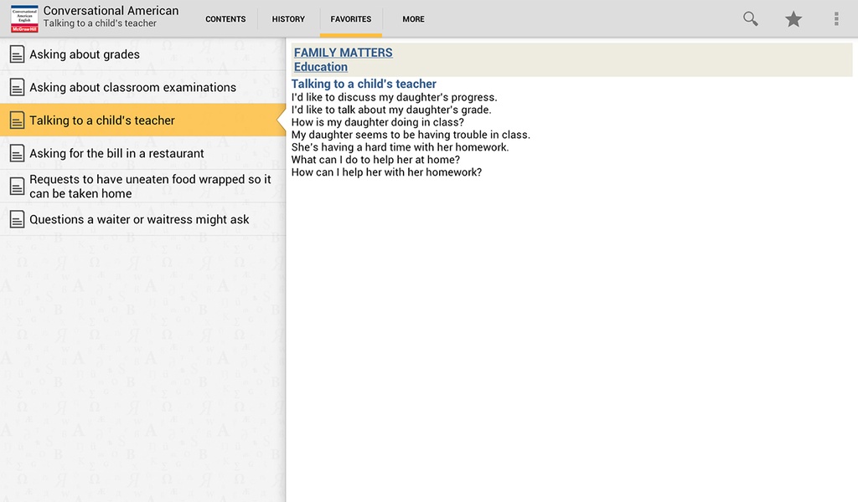Click document icon beside Asking for the bill
858x502 pixels.
(17, 153)
